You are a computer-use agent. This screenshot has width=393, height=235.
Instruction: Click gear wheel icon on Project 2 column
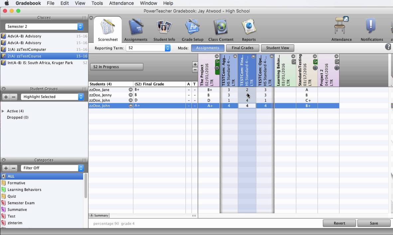pos(336,68)
